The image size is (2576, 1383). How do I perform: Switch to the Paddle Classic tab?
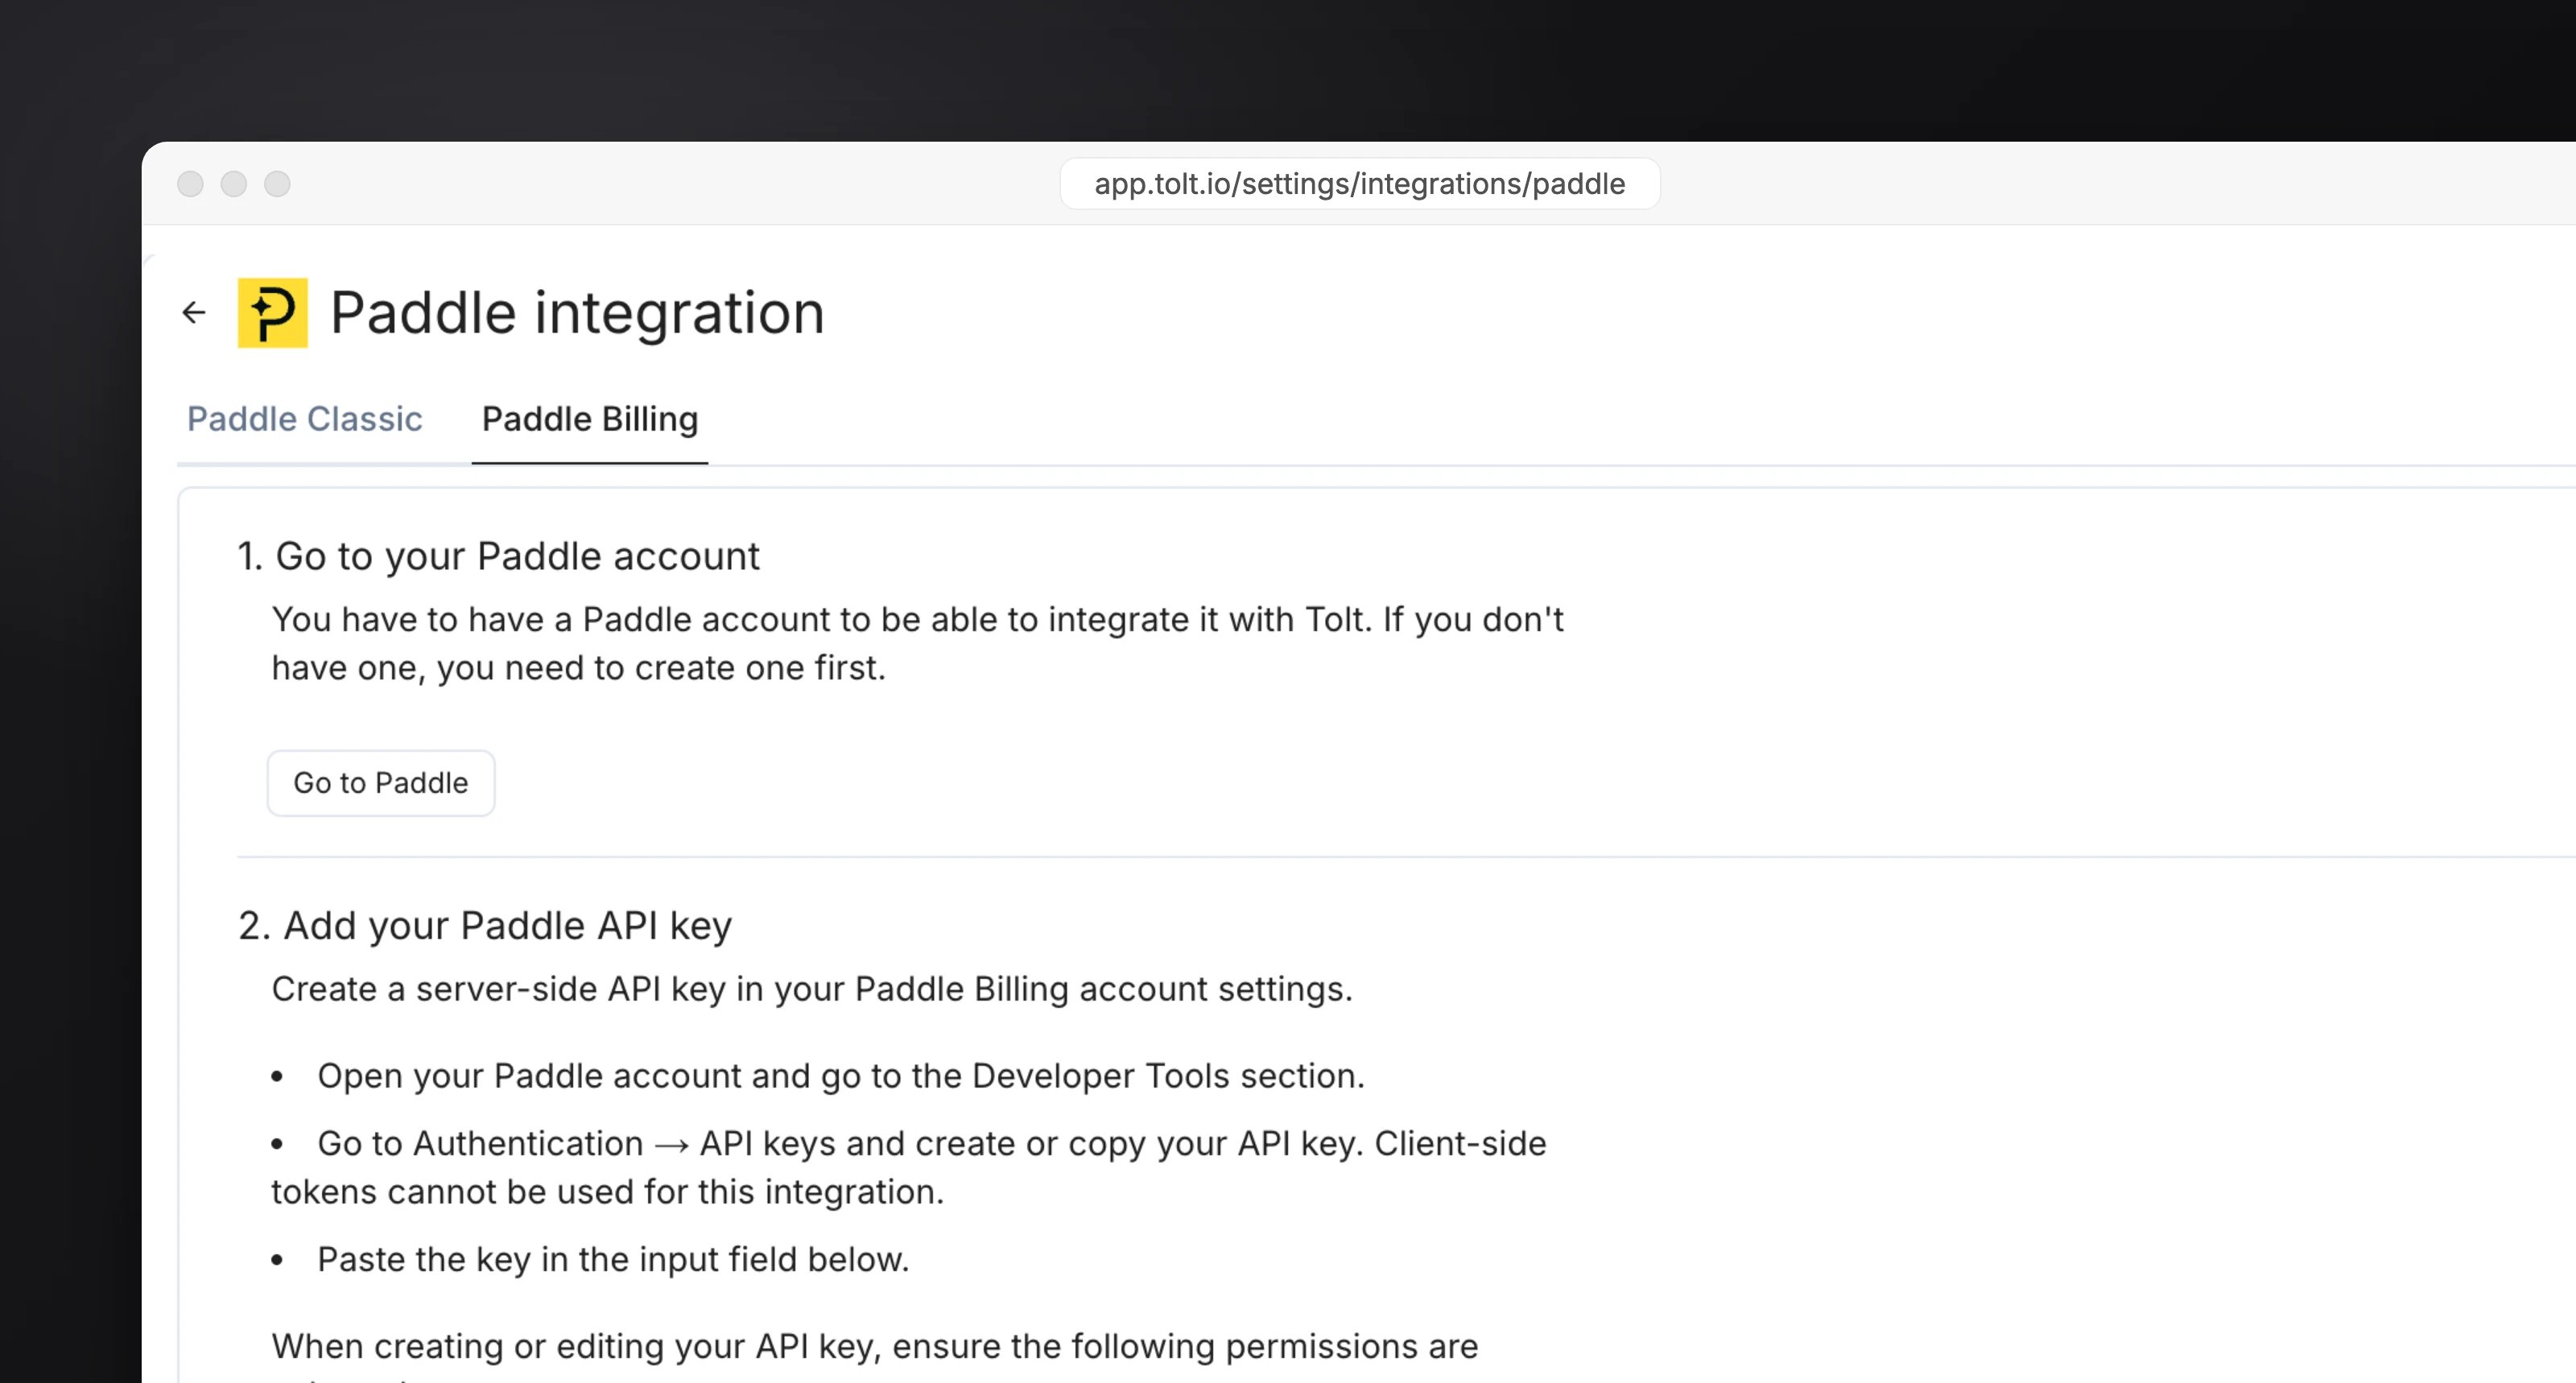305,419
